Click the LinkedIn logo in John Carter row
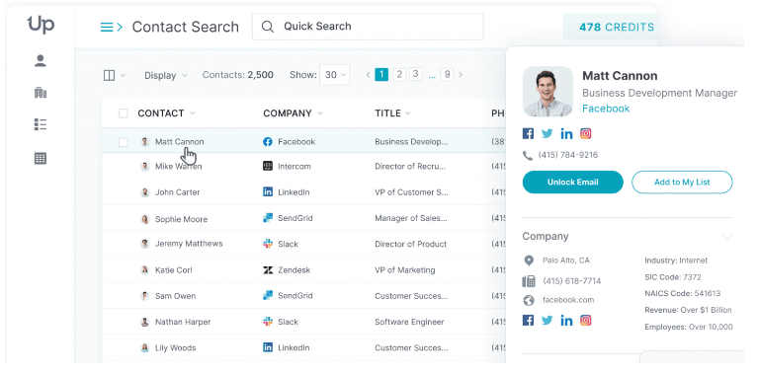 click(268, 192)
